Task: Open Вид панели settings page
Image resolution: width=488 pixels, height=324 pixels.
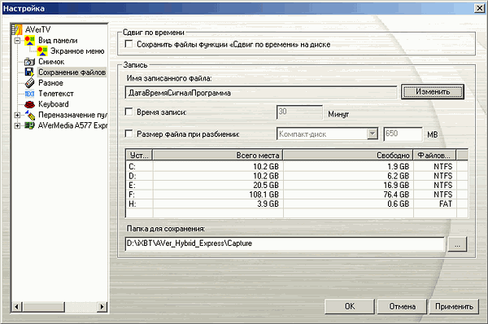Action: (58, 41)
